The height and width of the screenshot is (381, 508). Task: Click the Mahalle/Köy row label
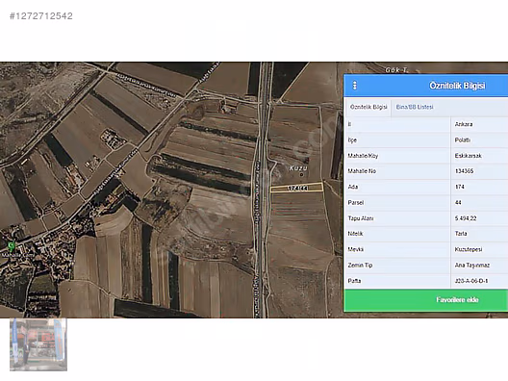point(363,156)
